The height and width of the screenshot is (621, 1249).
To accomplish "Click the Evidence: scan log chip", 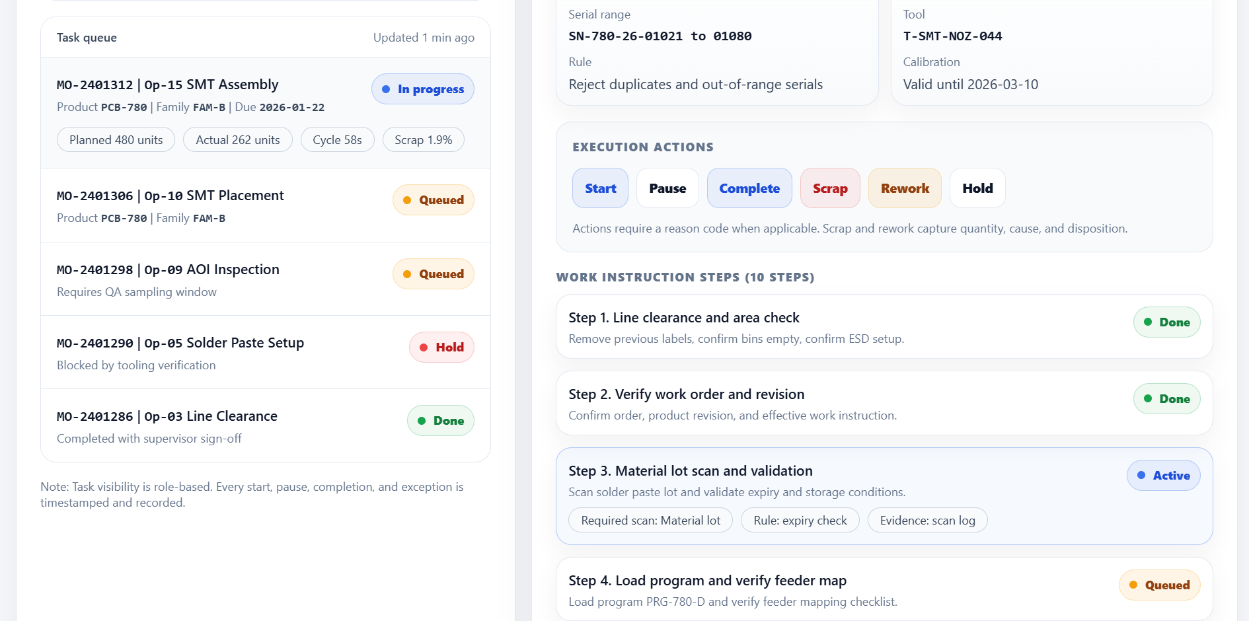I will click(927, 521).
